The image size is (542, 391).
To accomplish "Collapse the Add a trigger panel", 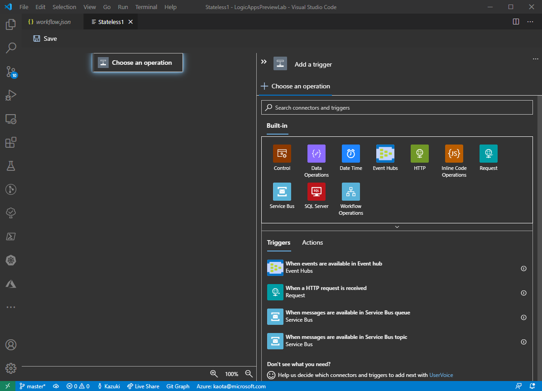I will pos(264,62).
